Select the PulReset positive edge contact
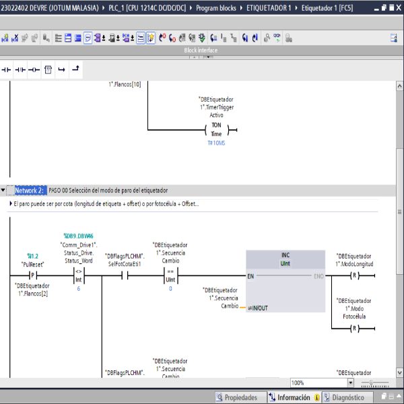404x404 pixels. tap(33, 275)
